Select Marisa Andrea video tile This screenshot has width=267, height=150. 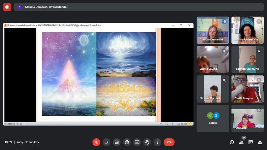coord(248,30)
